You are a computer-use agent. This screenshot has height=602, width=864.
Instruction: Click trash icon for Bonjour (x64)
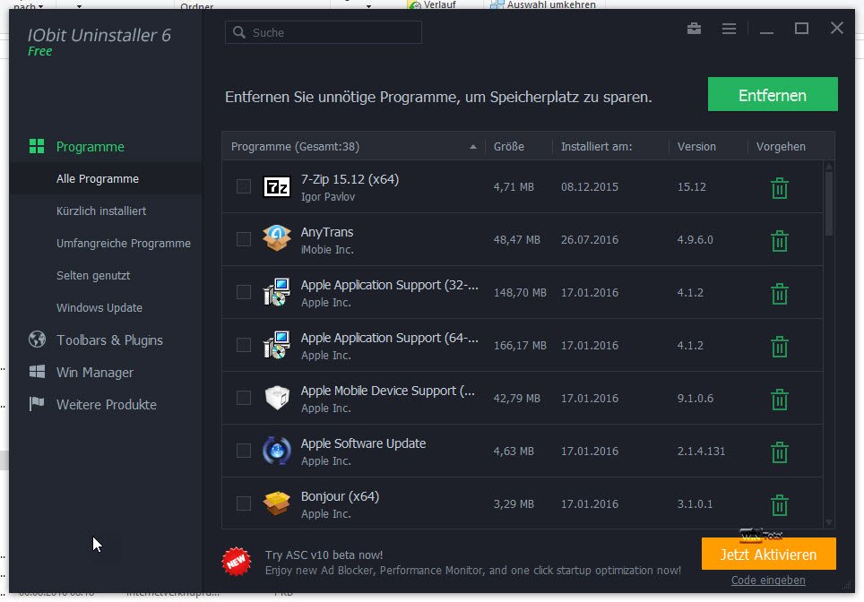point(779,504)
